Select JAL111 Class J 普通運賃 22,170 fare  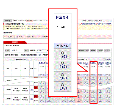42,97
